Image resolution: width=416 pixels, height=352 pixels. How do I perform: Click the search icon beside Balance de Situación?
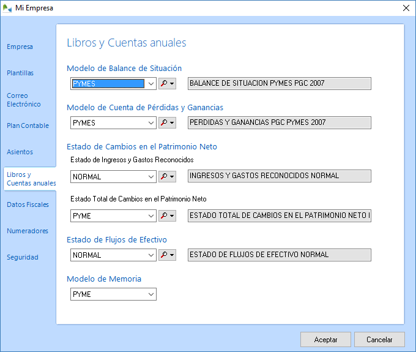pyautogui.click(x=167, y=84)
